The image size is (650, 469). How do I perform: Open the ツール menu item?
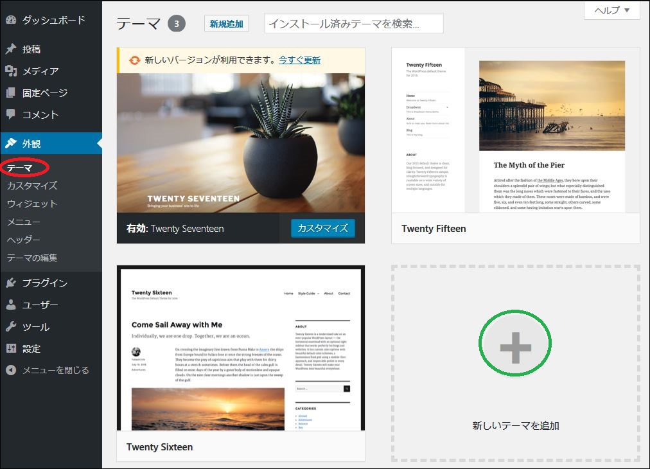(x=51, y=326)
